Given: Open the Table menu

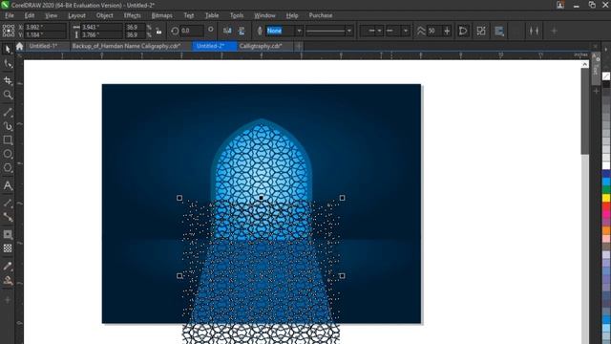Looking at the screenshot, I should pos(212,15).
